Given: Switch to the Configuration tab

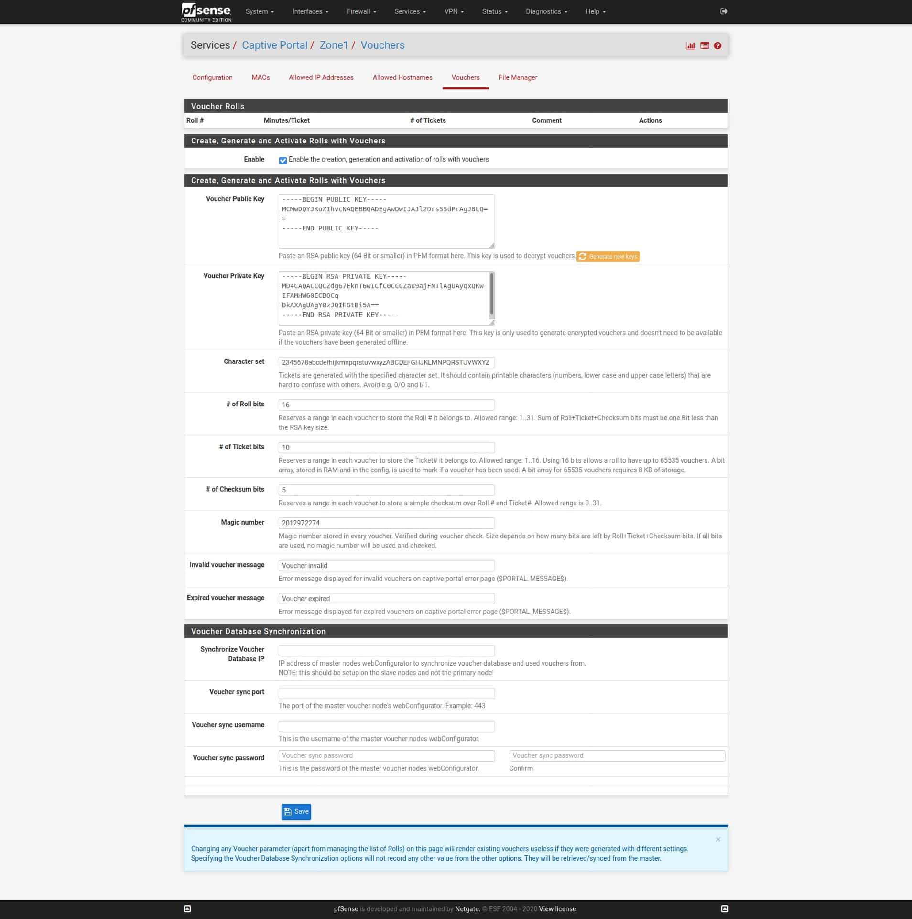Looking at the screenshot, I should [212, 77].
